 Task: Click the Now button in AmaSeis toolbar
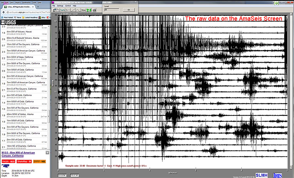click(x=83, y=10)
